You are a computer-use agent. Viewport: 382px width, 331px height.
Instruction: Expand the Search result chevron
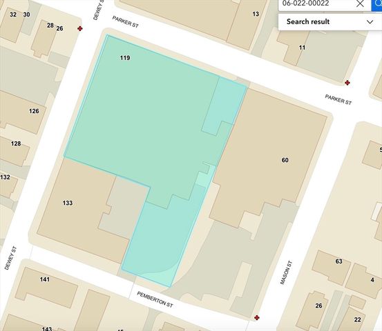[370, 22]
